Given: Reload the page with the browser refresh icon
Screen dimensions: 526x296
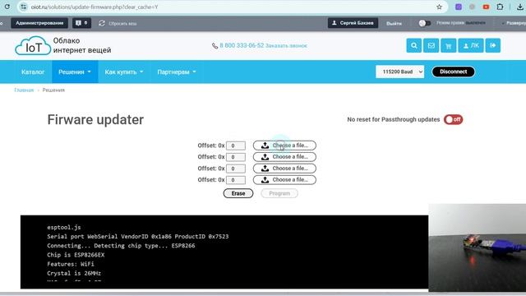Looking at the screenshot, I should click(7, 7).
